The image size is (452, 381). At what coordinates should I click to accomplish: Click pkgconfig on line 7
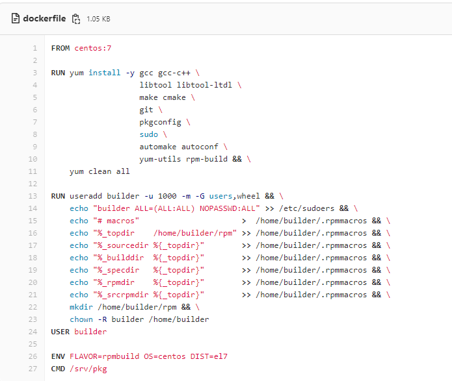tap(160, 122)
